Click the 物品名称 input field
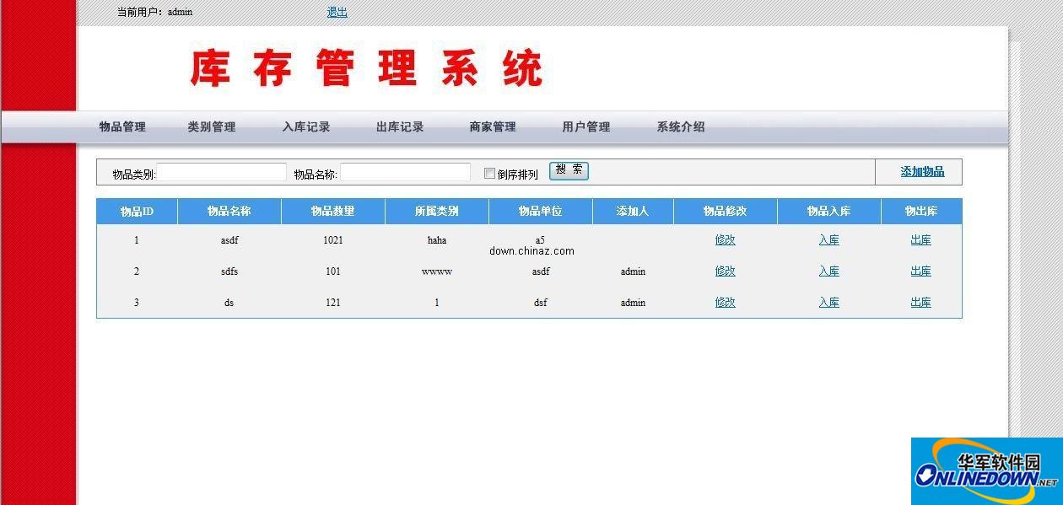This screenshot has width=1063, height=505. [x=406, y=172]
